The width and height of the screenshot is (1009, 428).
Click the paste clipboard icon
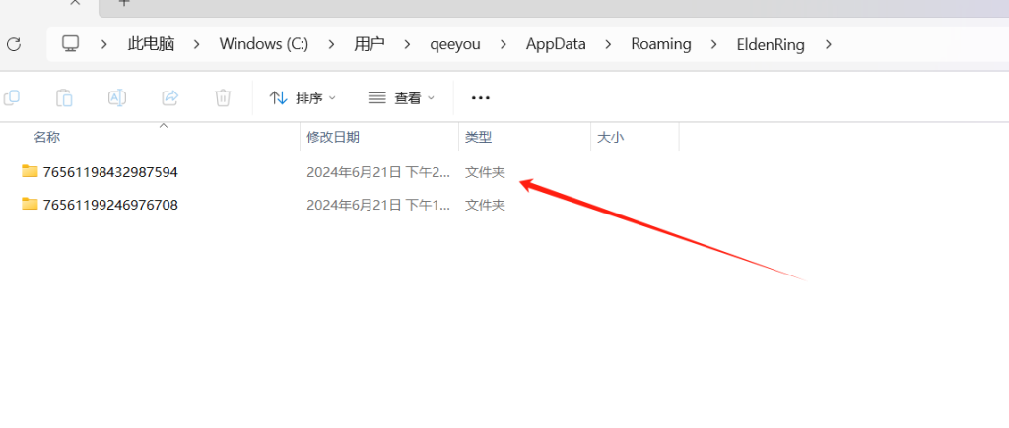[x=64, y=97]
